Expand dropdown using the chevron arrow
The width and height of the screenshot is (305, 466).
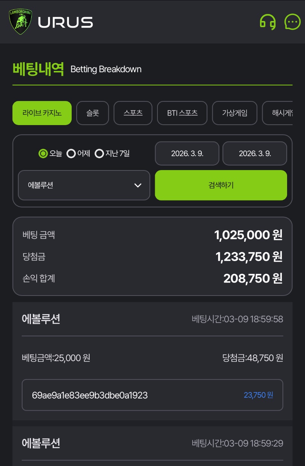click(x=138, y=185)
